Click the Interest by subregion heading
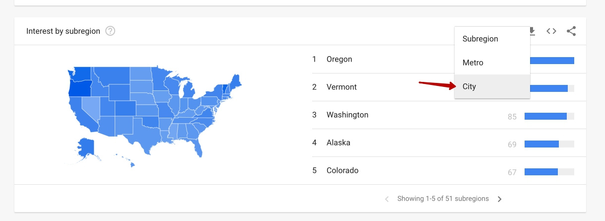 tap(63, 31)
